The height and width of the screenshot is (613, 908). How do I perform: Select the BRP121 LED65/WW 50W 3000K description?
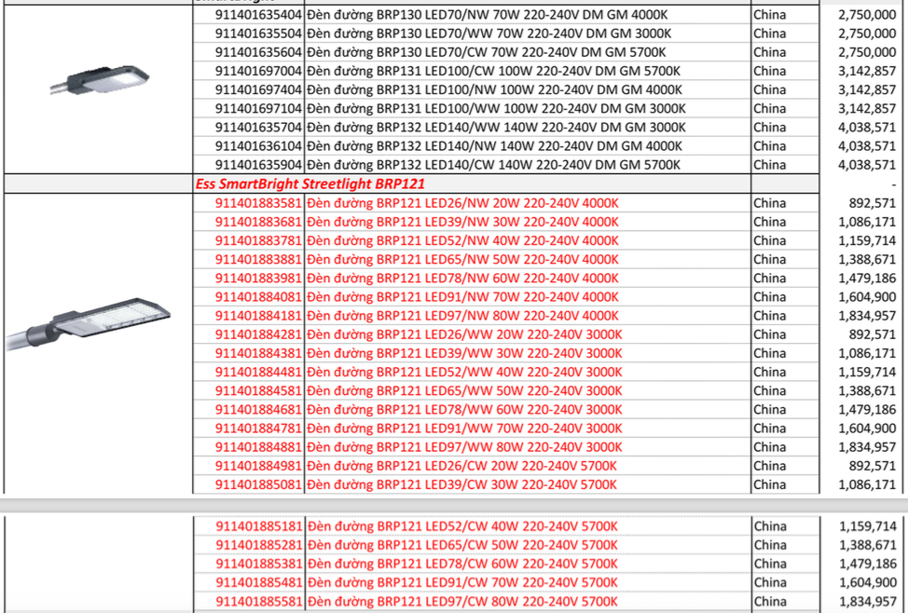pos(463,390)
